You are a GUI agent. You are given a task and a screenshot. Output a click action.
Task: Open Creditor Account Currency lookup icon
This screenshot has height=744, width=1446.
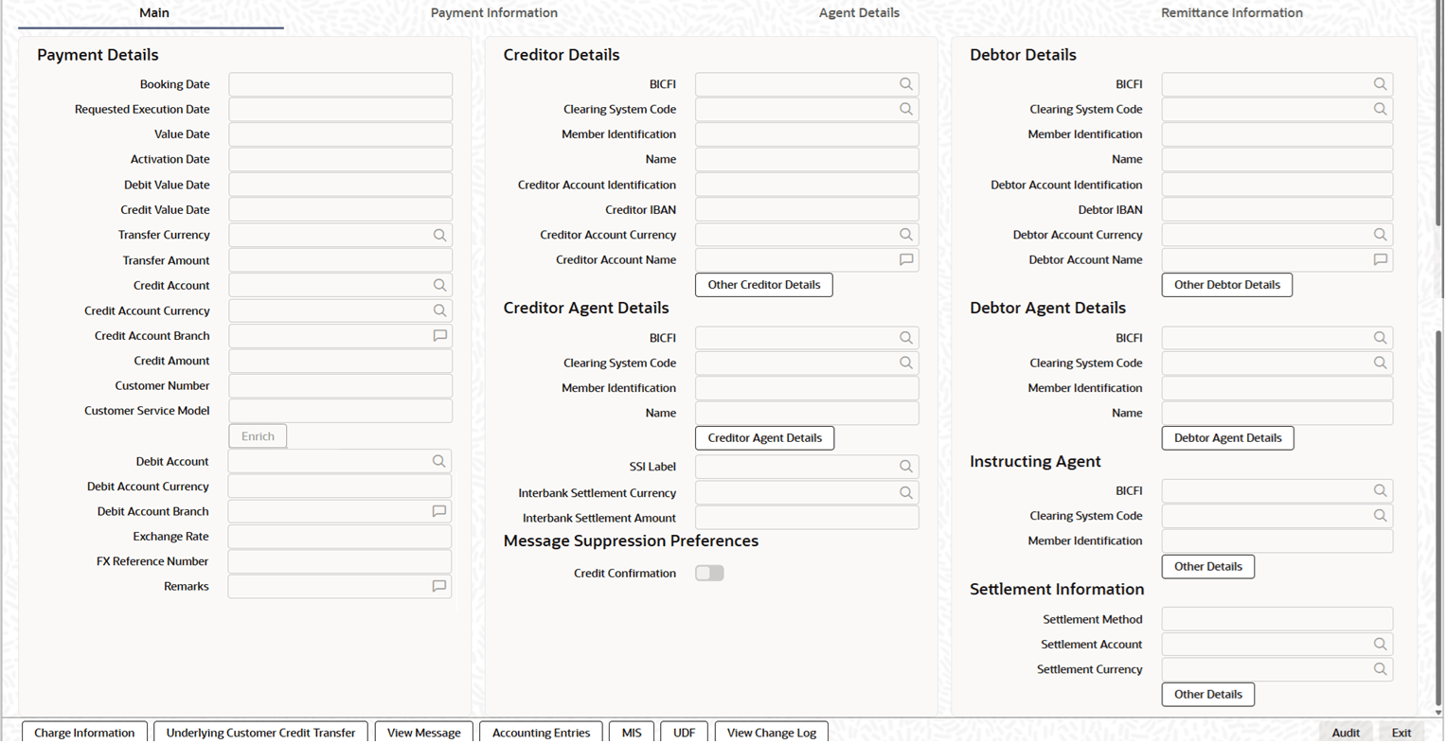[906, 235]
